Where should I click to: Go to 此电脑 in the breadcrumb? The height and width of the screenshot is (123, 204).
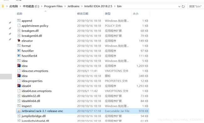pyautogui.click(x=13, y=6)
